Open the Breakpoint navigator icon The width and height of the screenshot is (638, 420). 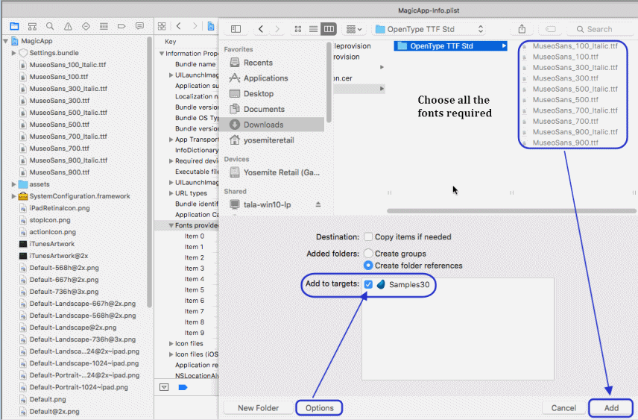coord(121,26)
